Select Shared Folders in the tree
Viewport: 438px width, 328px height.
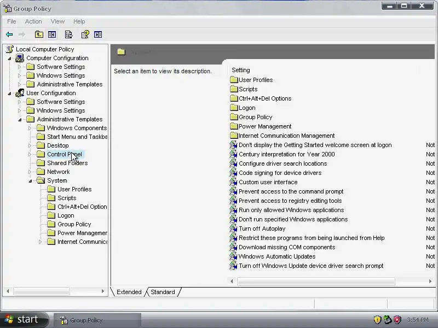click(x=67, y=163)
